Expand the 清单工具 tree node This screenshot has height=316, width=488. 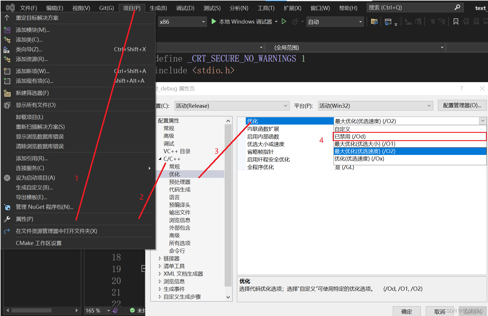click(x=160, y=266)
